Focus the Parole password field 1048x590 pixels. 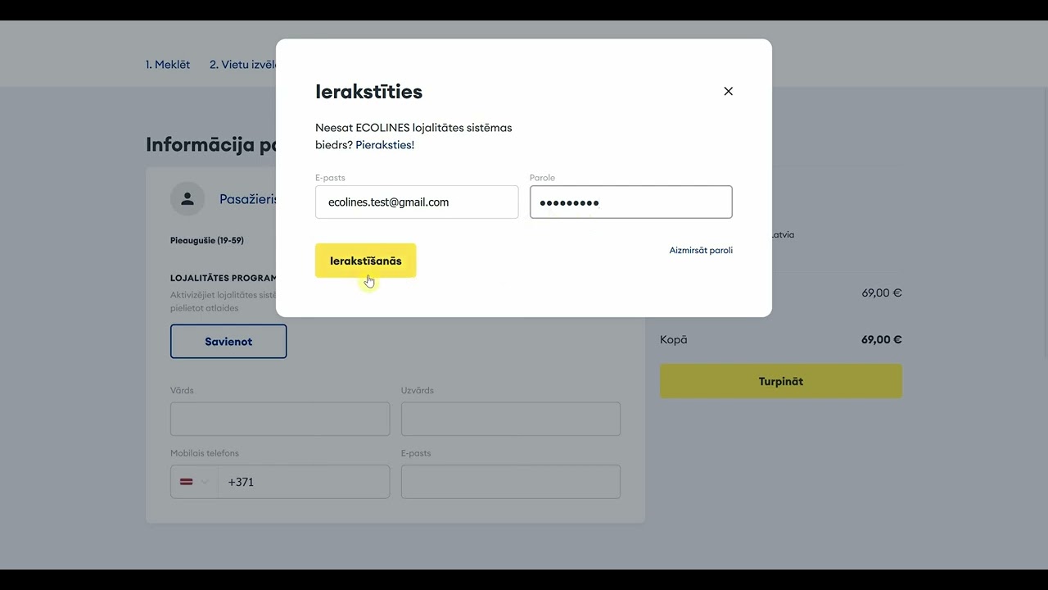(x=631, y=202)
